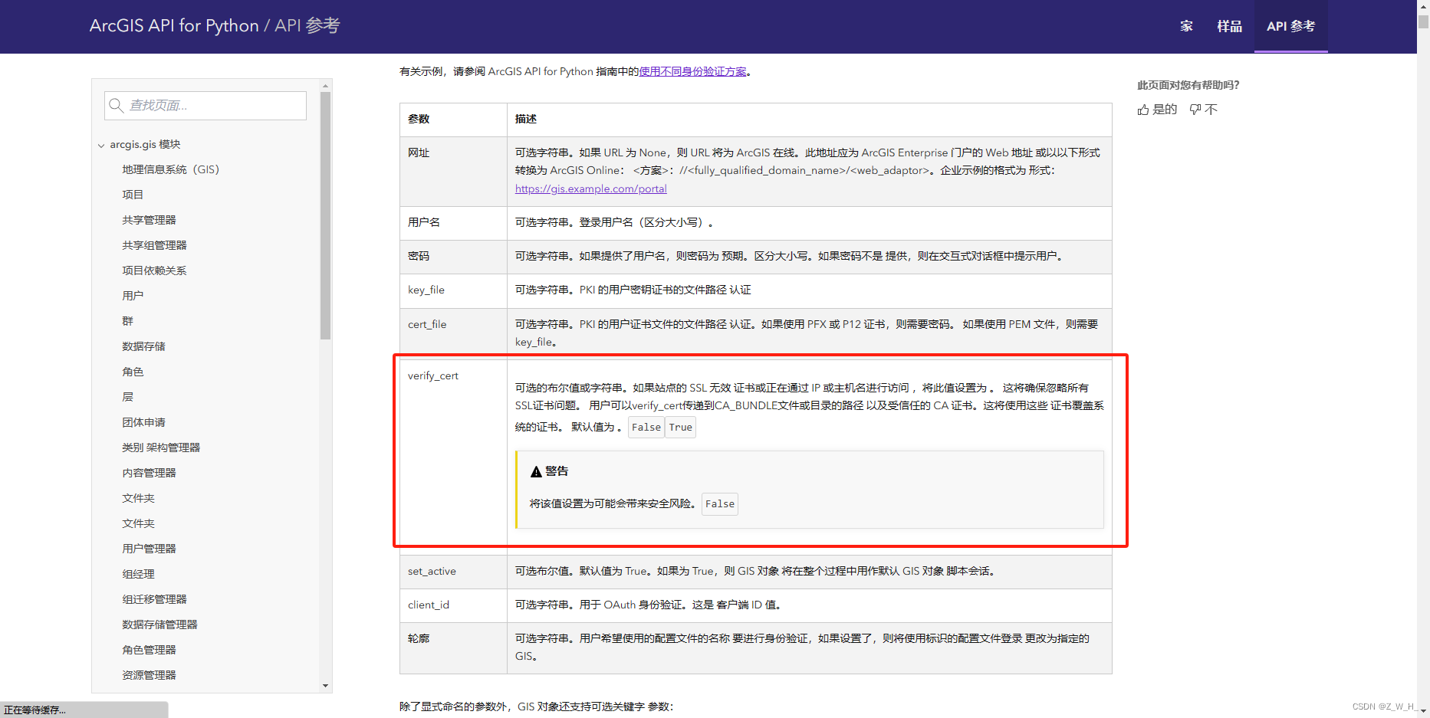
Task: Select 内容管理器 in the sidebar
Action: [x=150, y=472]
